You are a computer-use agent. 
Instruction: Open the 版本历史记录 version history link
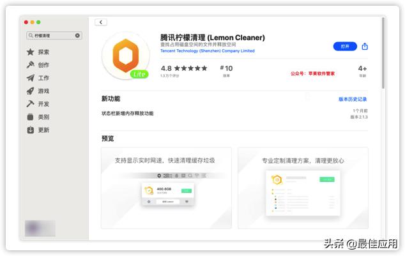coord(353,99)
